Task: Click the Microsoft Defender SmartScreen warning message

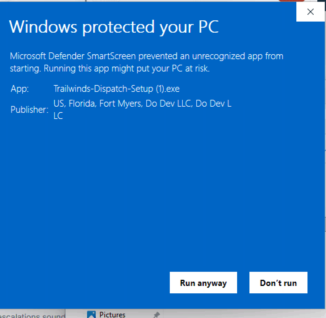Action: [147, 62]
